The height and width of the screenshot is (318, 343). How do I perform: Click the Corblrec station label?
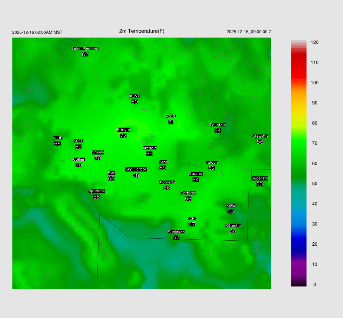coord(188,193)
